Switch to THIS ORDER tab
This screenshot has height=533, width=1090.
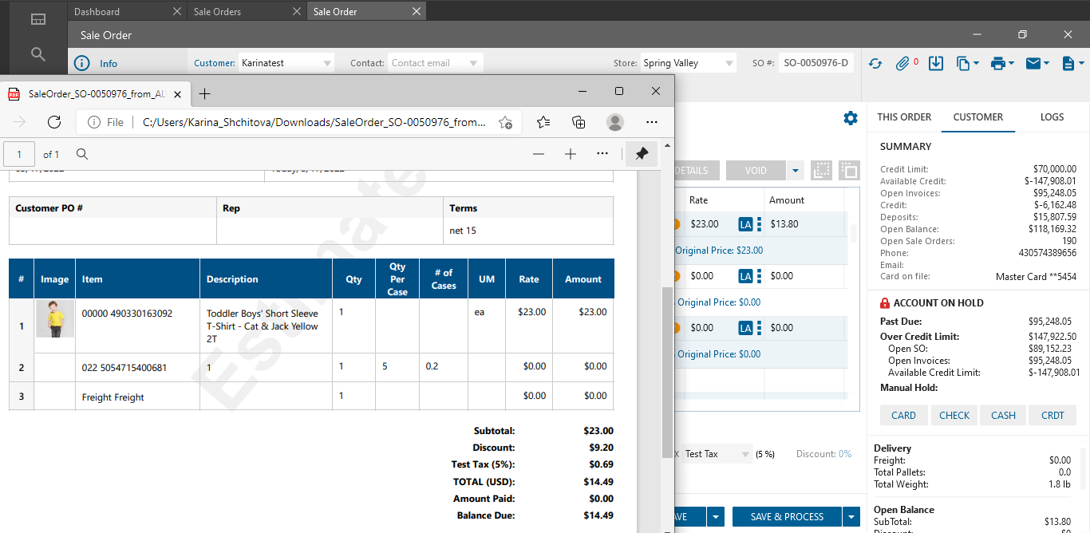coord(904,116)
